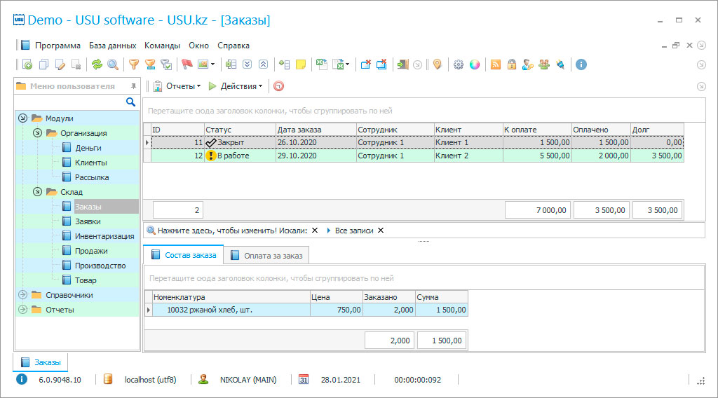
Task: Click the columns visibility icon with green plus
Action: [231, 64]
